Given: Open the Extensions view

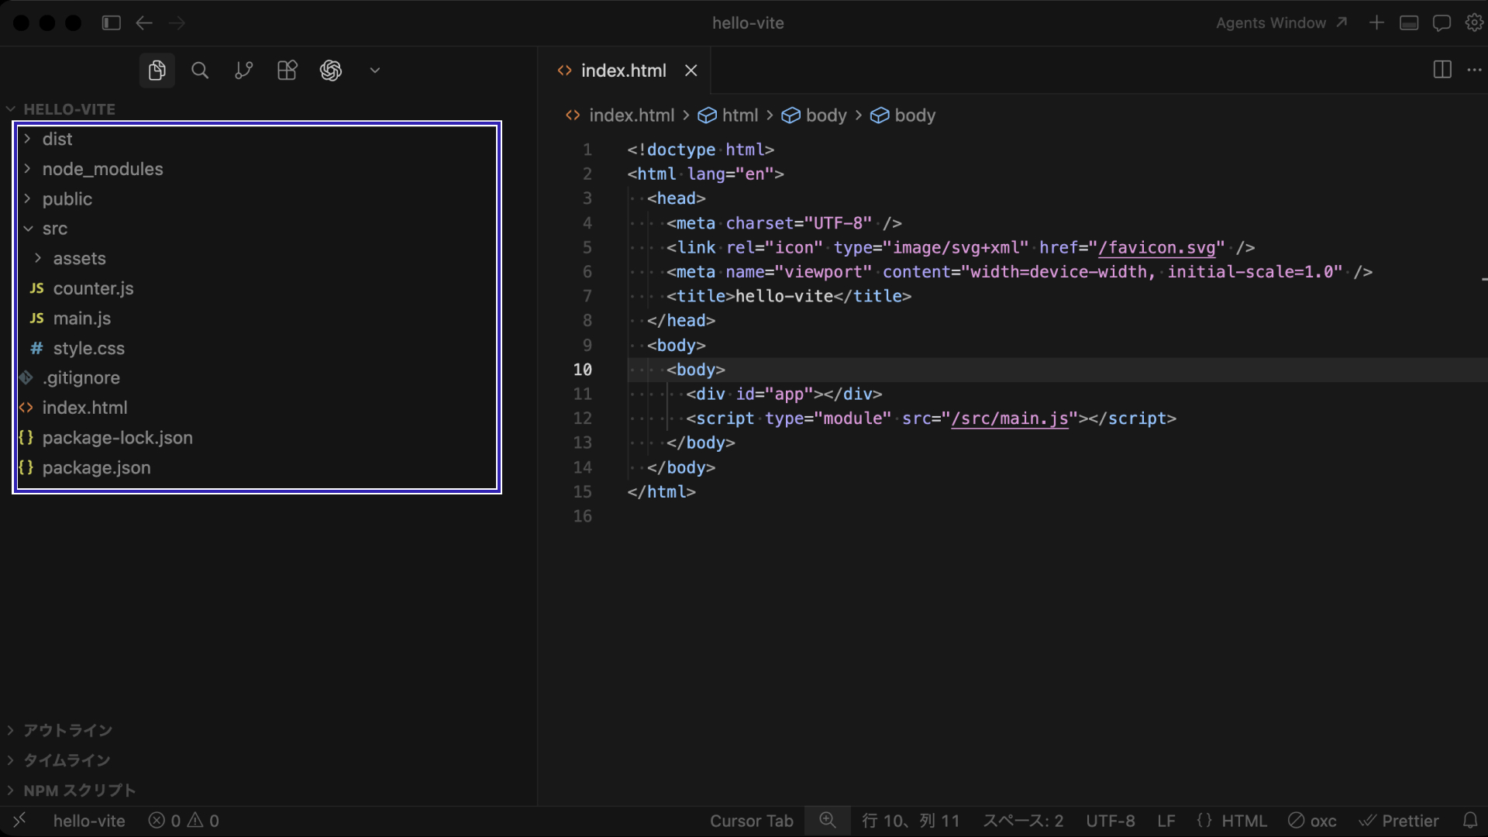Looking at the screenshot, I should (286, 70).
